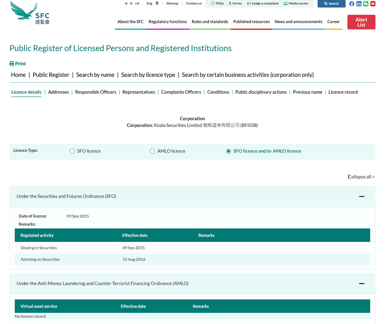Click the SFC eagle logo

point(30,13)
